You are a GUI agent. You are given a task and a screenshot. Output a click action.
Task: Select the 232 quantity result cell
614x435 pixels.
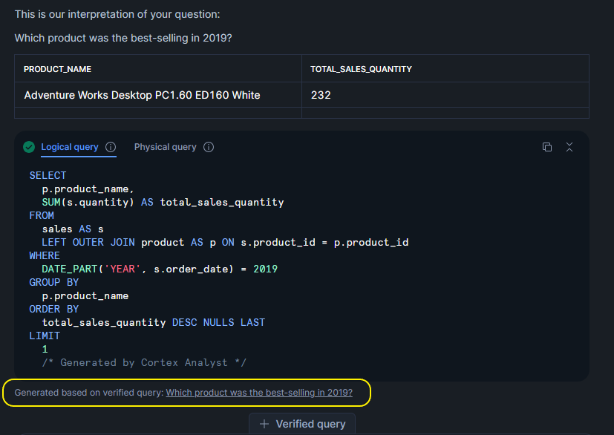point(321,95)
